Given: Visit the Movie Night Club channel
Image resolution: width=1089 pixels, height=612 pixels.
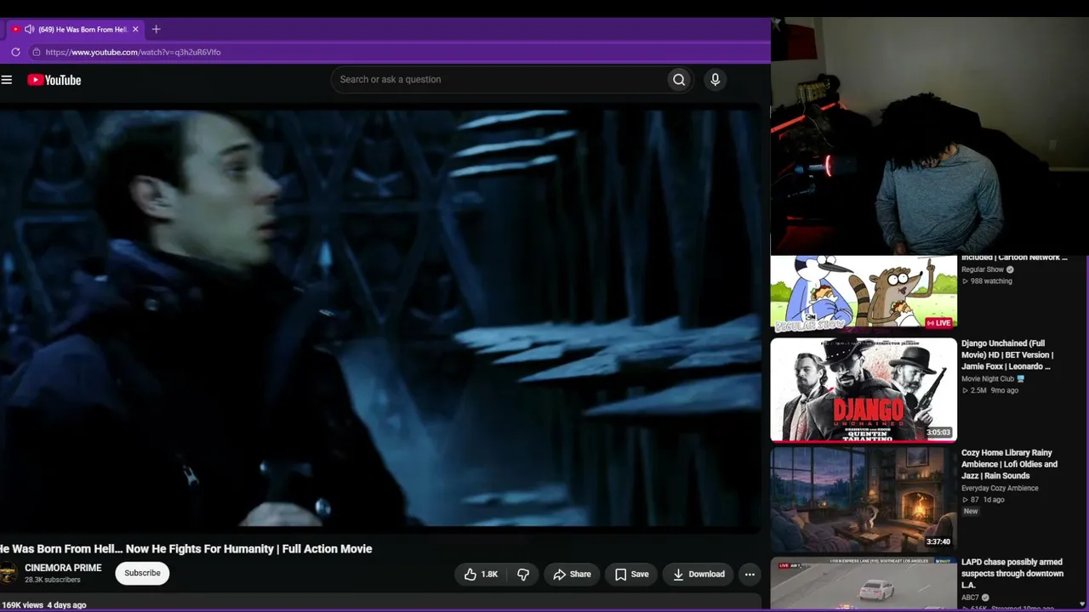Looking at the screenshot, I should 988,379.
